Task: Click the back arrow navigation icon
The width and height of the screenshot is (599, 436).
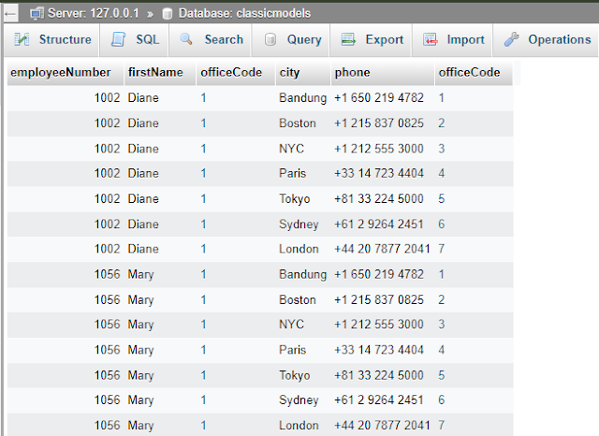Action: [x=10, y=14]
